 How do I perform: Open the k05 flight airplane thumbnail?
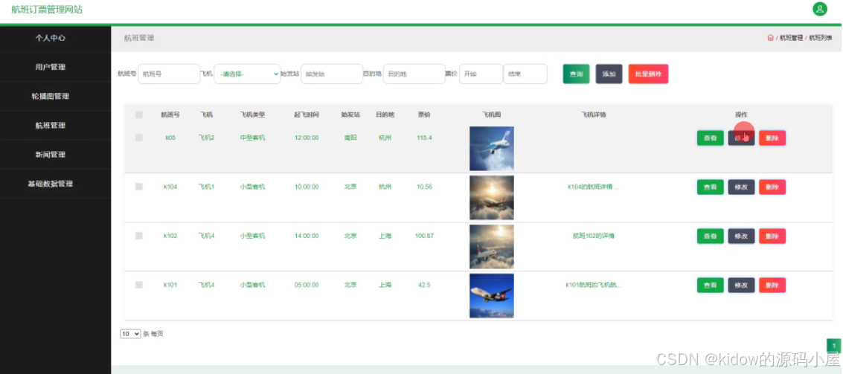point(491,149)
